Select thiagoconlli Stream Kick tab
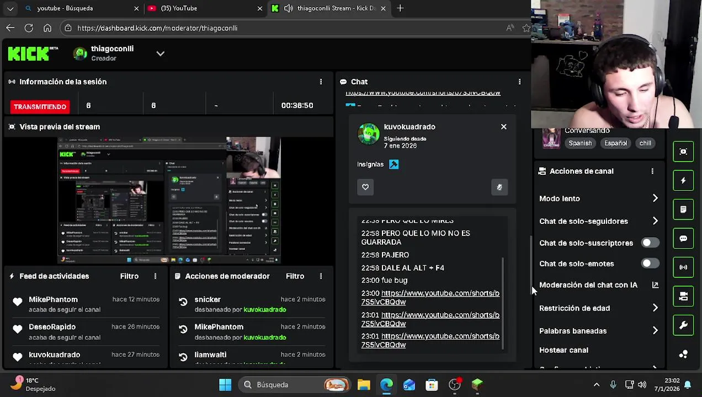This screenshot has height=397, width=702. coord(329,8)
